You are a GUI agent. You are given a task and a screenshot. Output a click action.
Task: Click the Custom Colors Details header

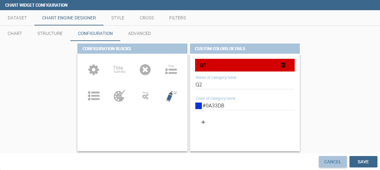tap(245, 49)
